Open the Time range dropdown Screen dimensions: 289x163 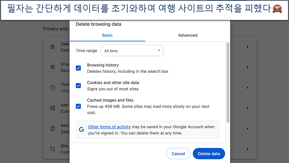(132, 51)
